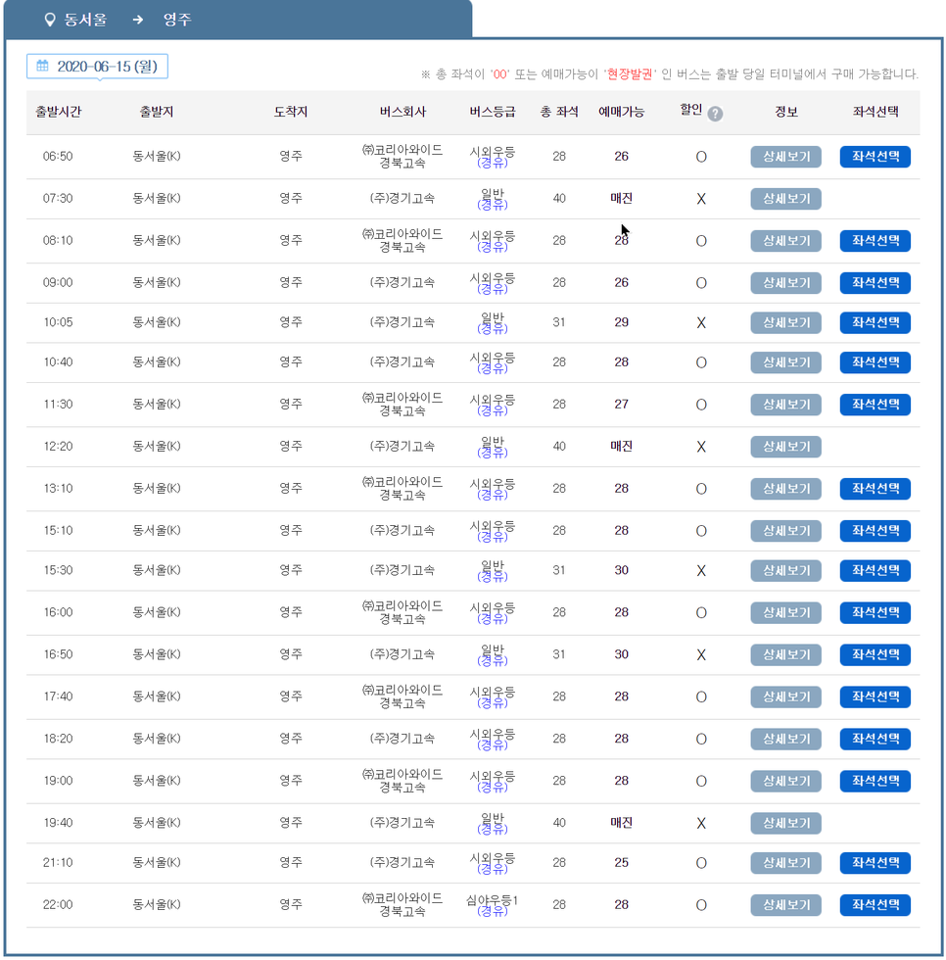Click the 매진 status in the 07:30 row
Viewport: 946px width, 960px height.
[621, 198]
